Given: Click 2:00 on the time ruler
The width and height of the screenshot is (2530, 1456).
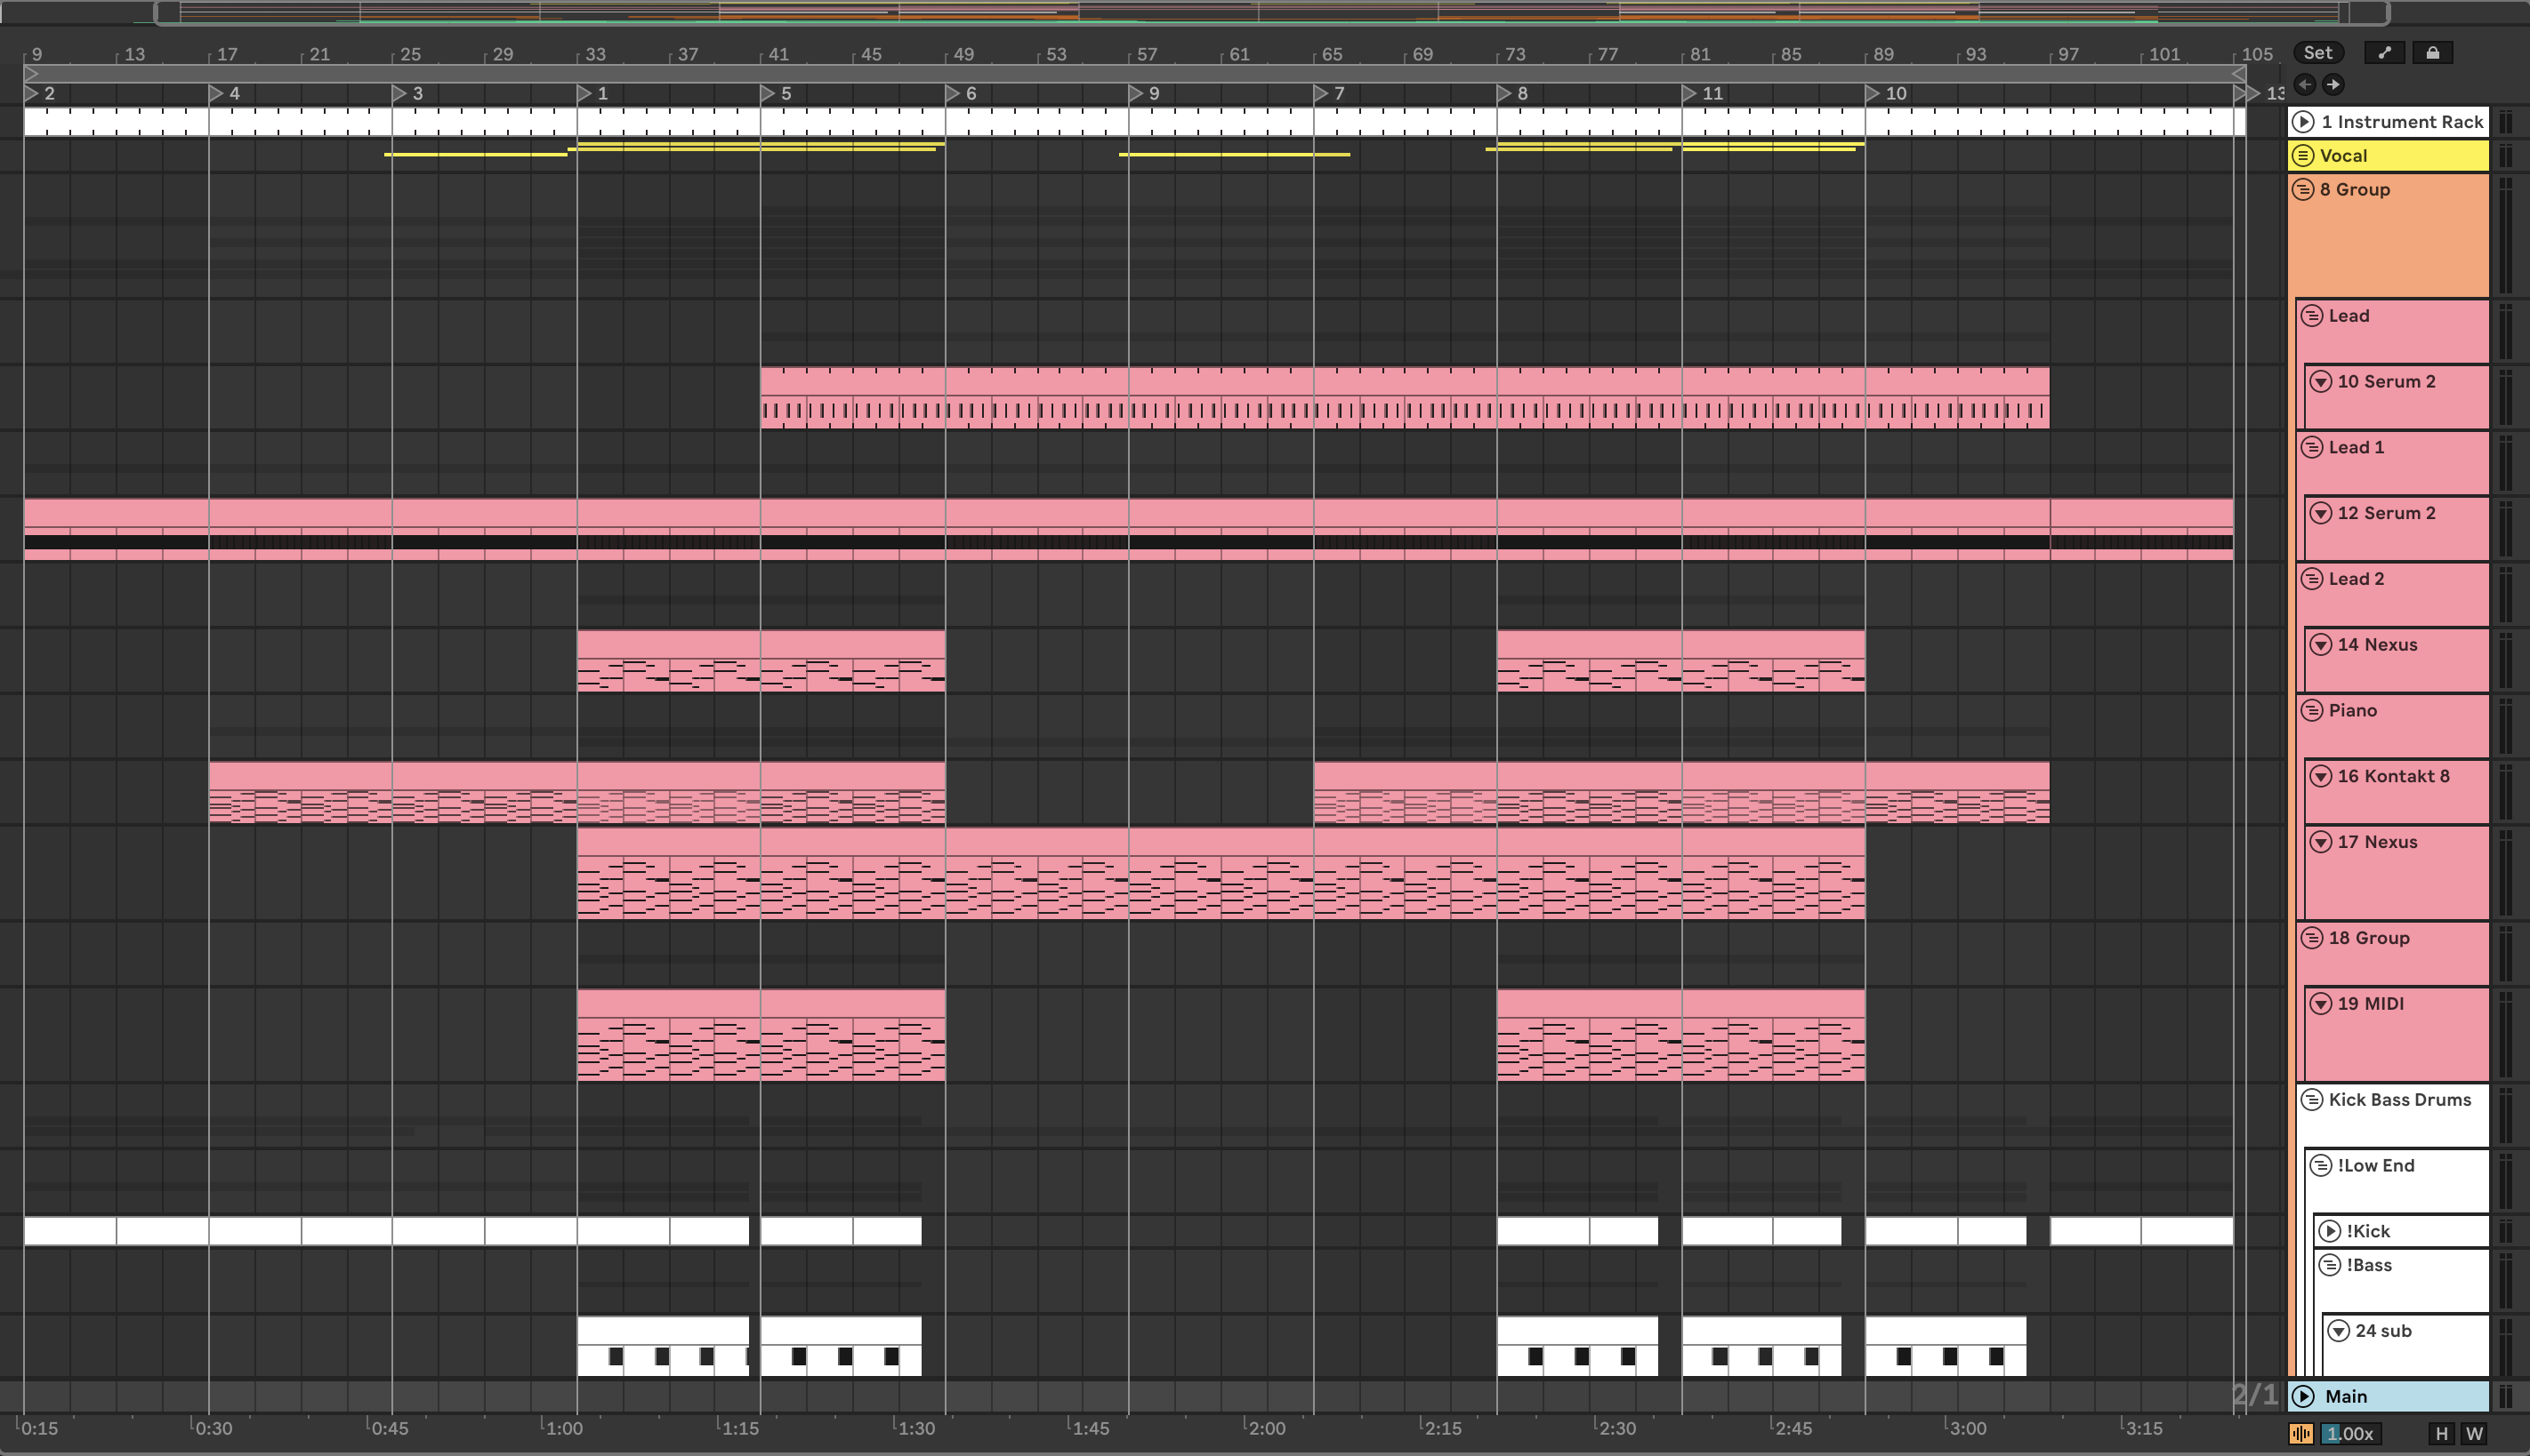Looking at the screenshot, I should point(1267,1428).
